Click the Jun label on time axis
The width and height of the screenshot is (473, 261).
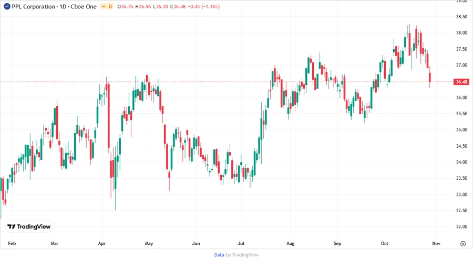click(x=196, y=243)
